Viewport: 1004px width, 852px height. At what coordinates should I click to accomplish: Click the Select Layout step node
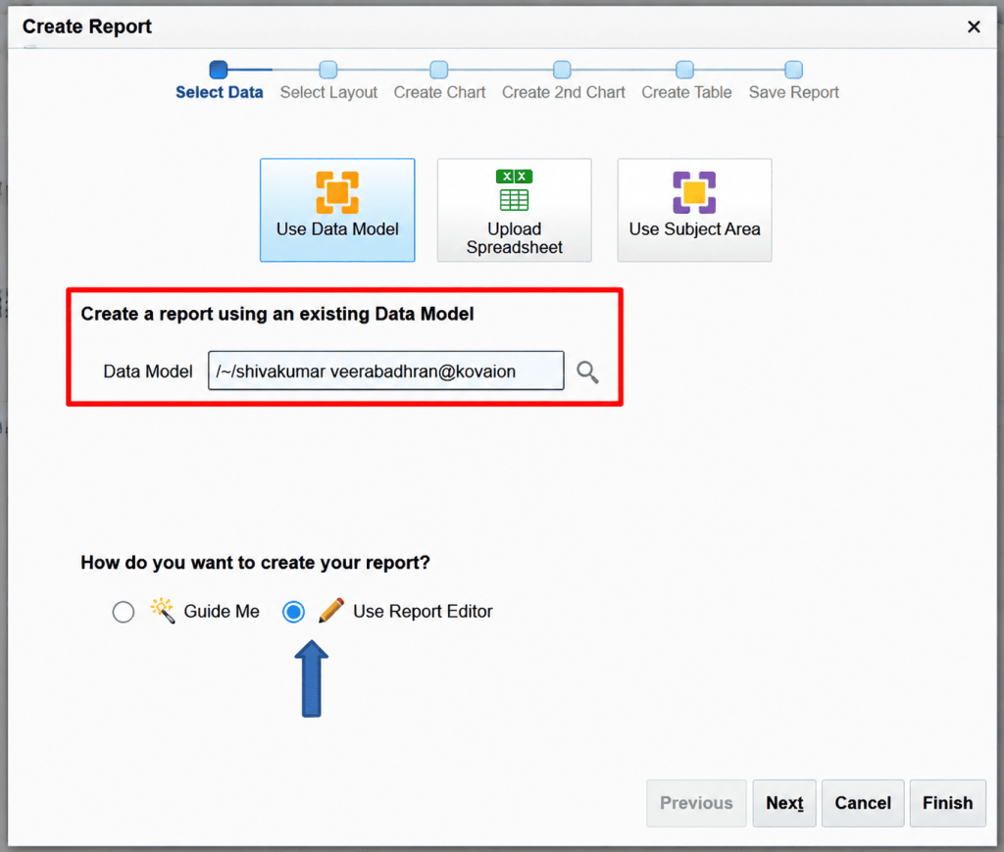coord(327,70)
